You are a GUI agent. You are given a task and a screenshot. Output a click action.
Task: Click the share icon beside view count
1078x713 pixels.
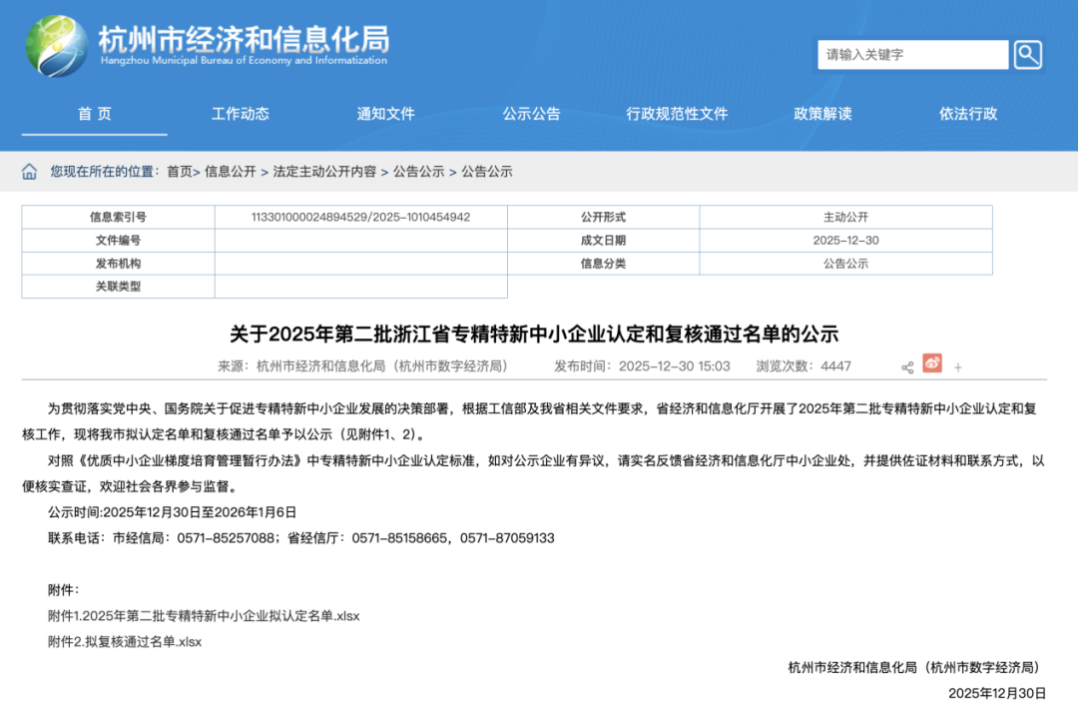click(906, 366)
